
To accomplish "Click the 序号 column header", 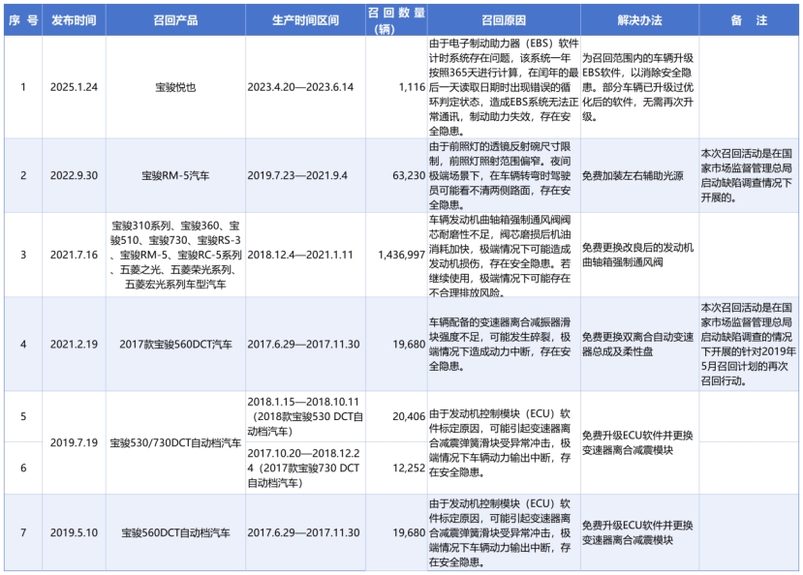I will (22, 19).
